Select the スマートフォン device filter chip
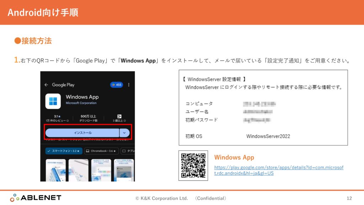The image size is (364, 205). 64,151
